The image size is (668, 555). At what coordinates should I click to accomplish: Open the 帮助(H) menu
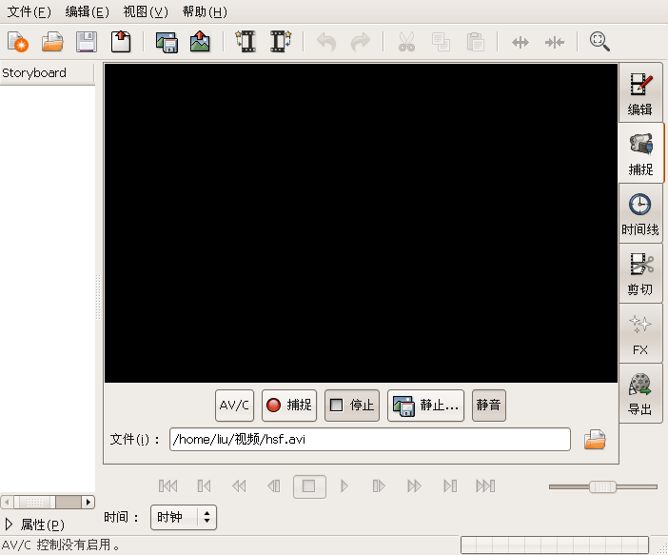205,11
